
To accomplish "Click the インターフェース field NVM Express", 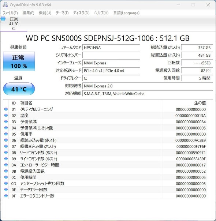I will (111, 63).
